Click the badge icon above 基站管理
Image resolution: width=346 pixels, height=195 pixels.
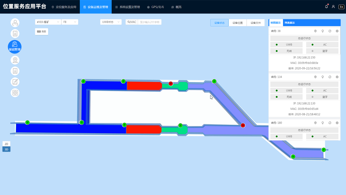tap(15, 34)
